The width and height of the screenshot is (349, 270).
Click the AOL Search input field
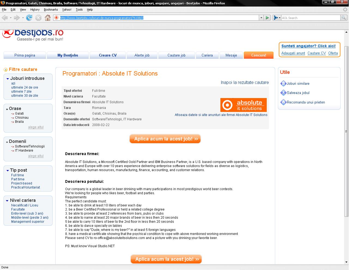point(311,18)
